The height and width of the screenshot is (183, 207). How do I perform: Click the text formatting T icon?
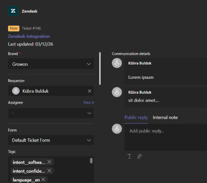tap(129, 156)
